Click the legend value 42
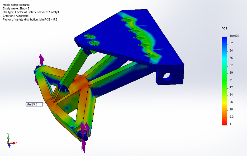This screenshot has width=247, height=156. pos(231,87)
